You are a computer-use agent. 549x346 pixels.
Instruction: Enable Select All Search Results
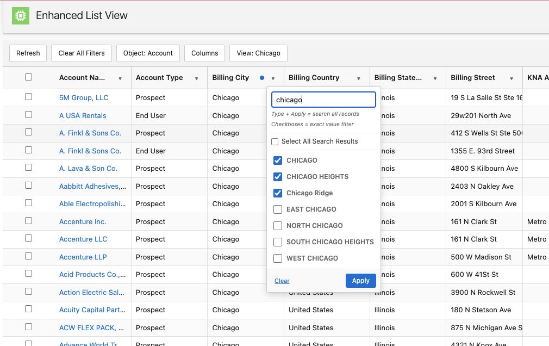[x=274, y=141]
